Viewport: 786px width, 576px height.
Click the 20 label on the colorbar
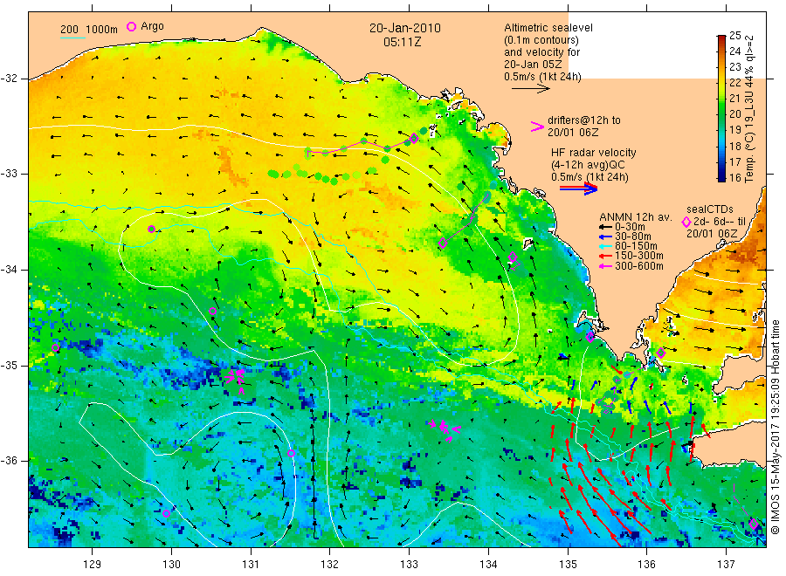pos(734,114)
